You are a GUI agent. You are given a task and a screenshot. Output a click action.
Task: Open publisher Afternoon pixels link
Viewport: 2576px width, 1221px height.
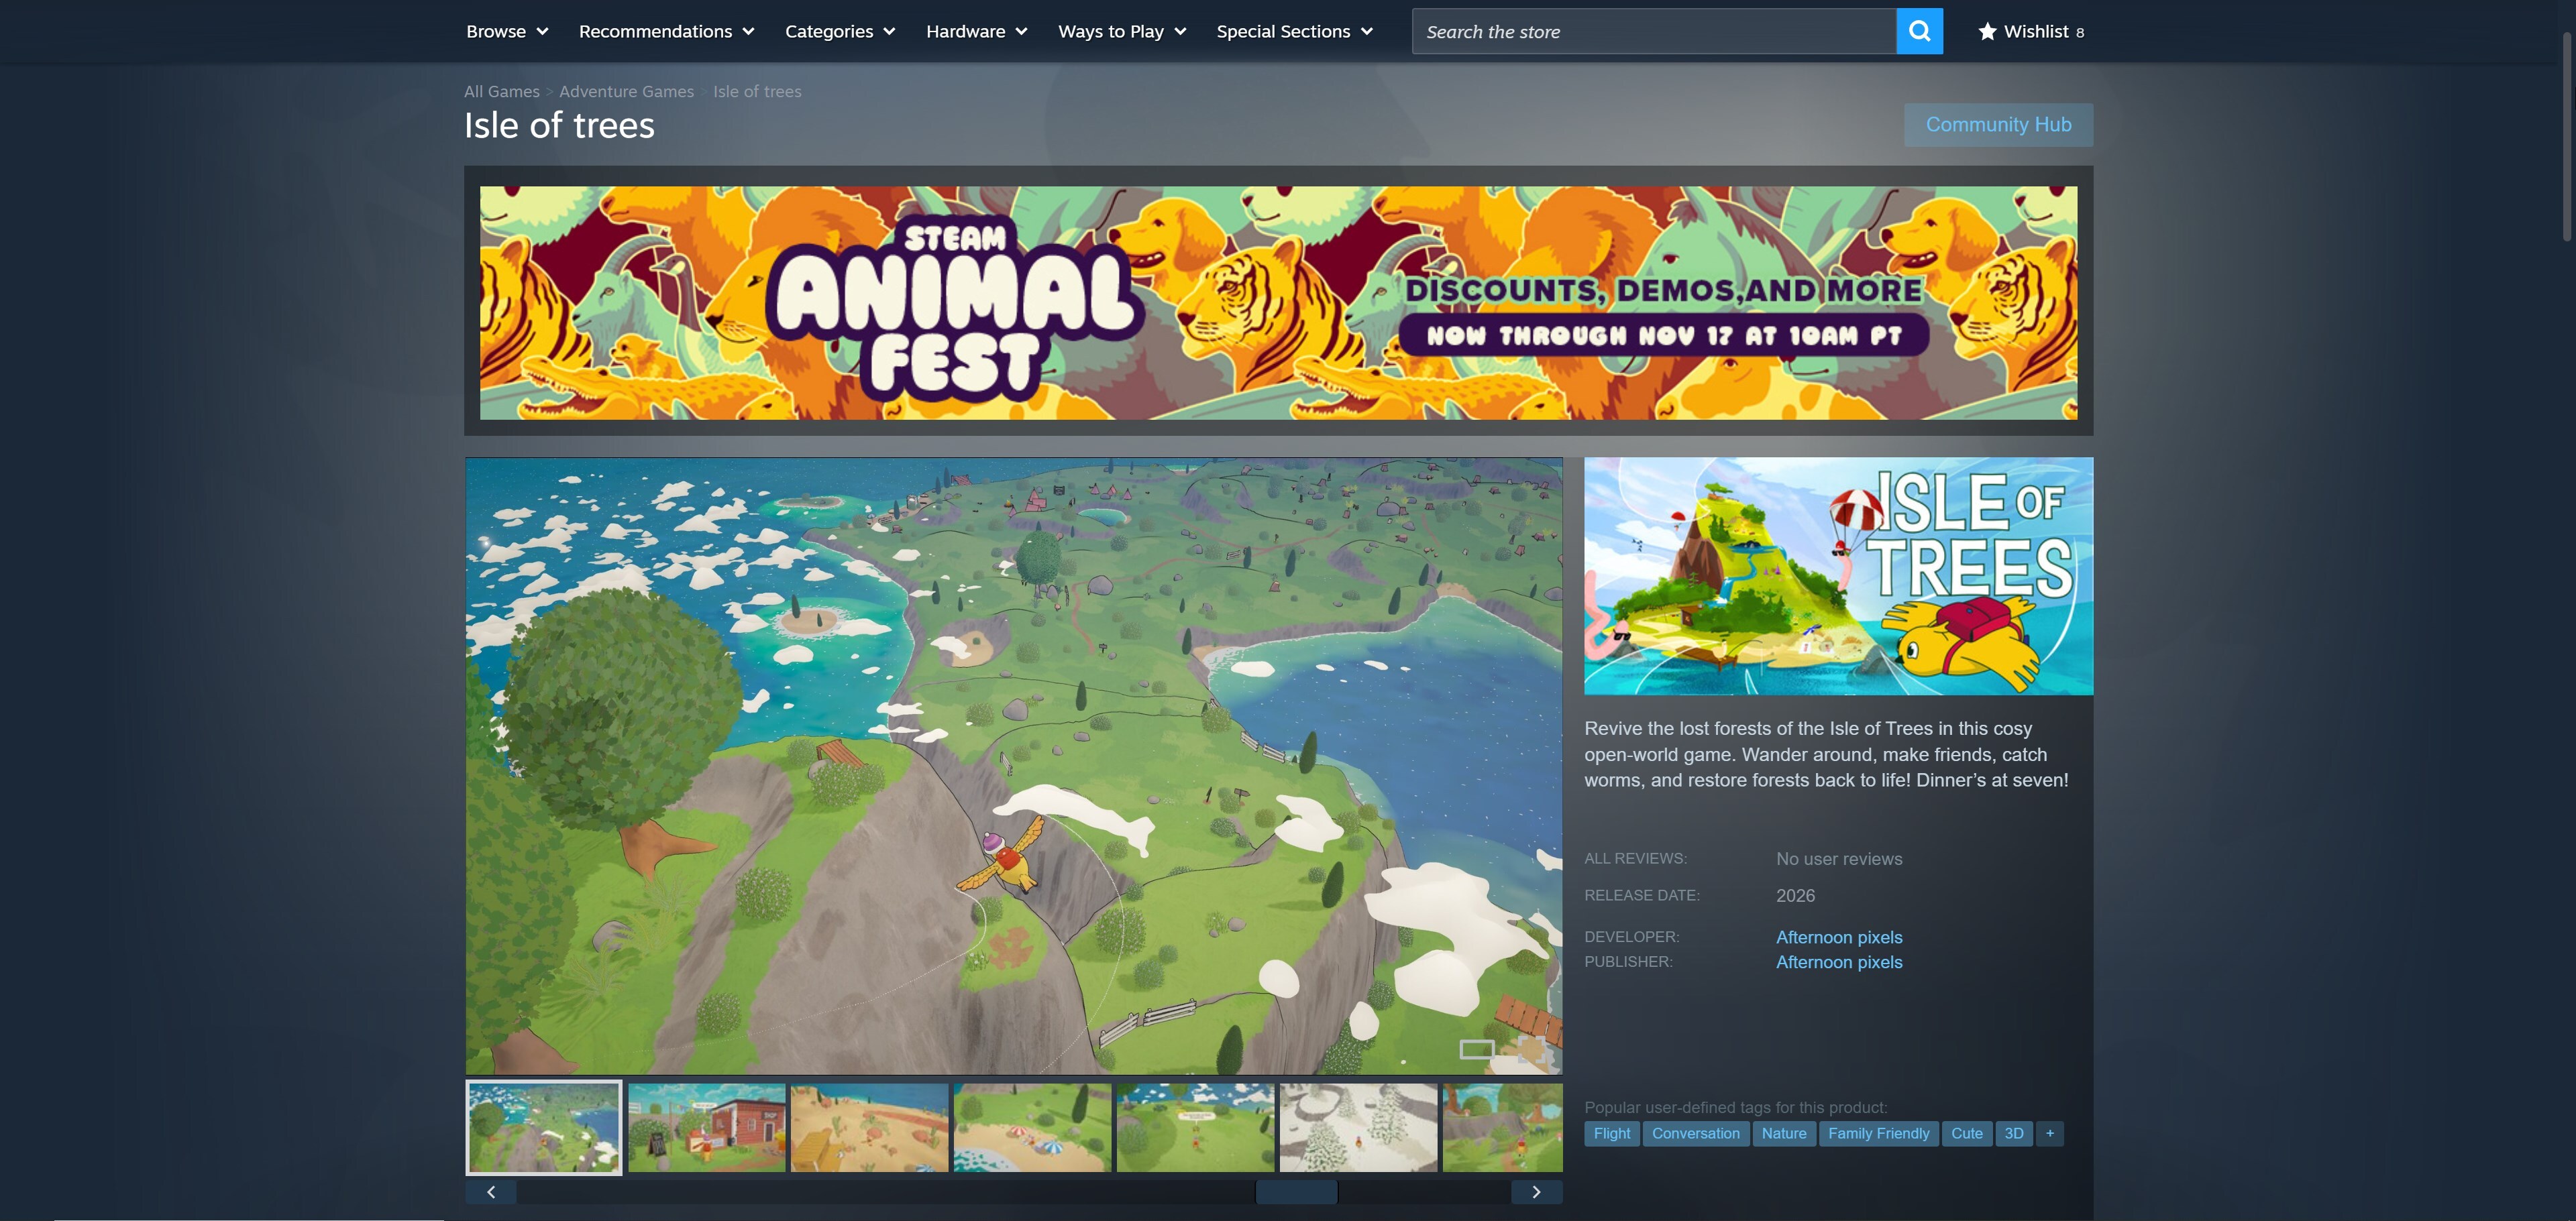pyautogui.click(x=1839, y=962)
